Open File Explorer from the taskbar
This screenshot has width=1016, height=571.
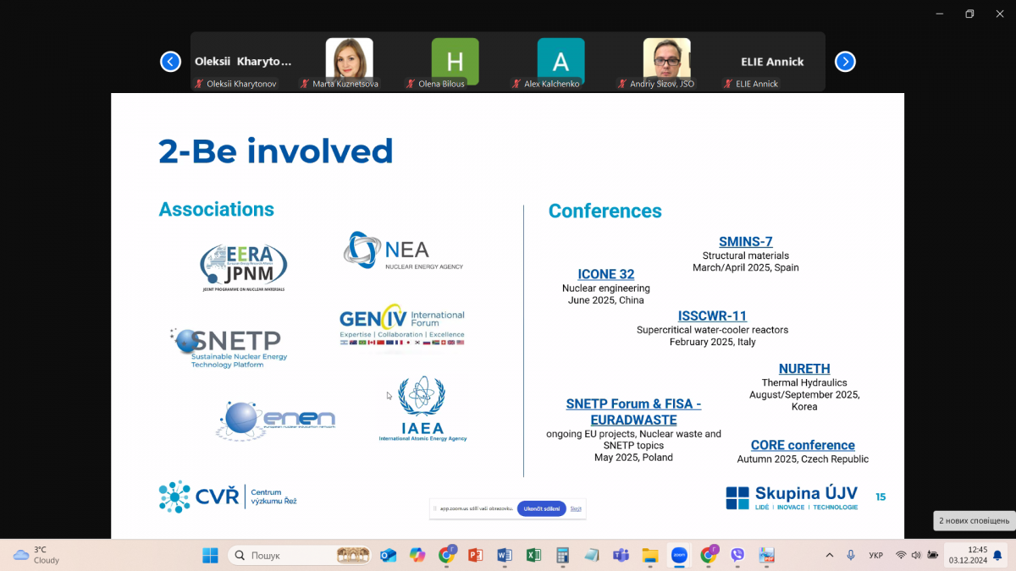coord(650,556)
